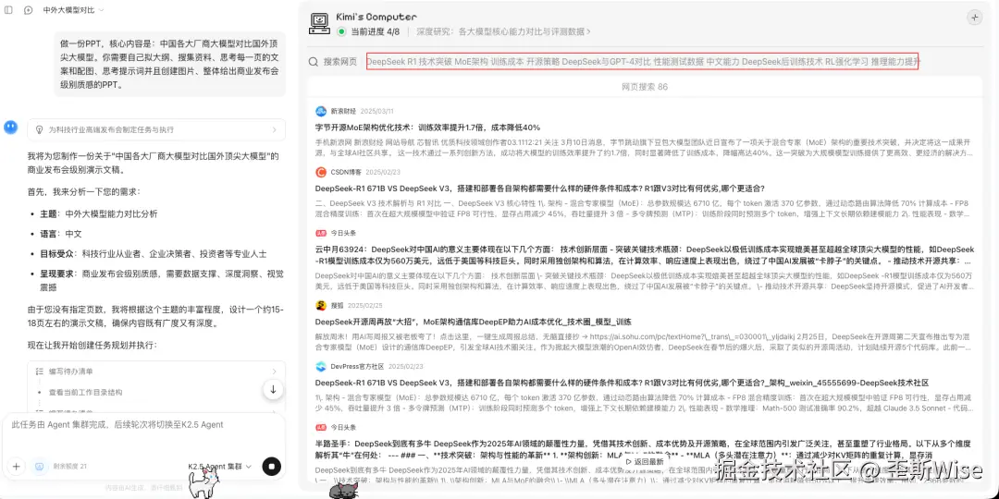This screenshot has height=499, width=999.
Task: Click the 目标受众 bullet line
Action: (x=153, y=253)
